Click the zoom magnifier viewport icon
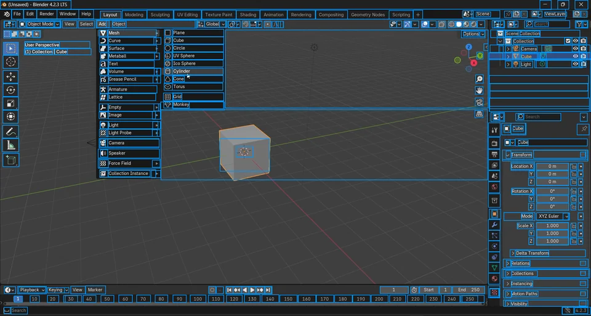 coord(479,79)
